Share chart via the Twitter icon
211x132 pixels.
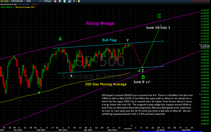tap(65, 1)
